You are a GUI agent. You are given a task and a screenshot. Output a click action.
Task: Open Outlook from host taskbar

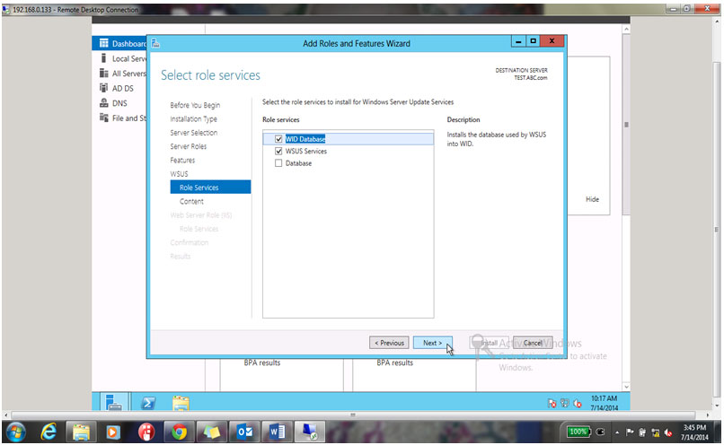(244, 432)
